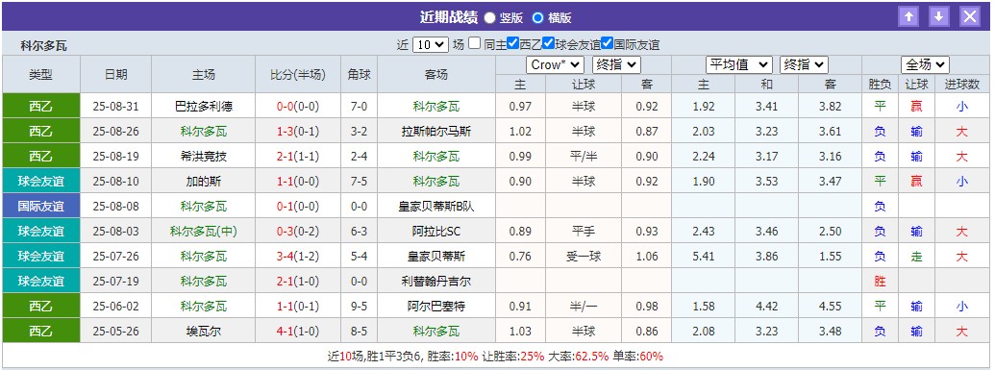Click the 日期 column header
This screenshot has width=995, height=370.
[116, 74]
